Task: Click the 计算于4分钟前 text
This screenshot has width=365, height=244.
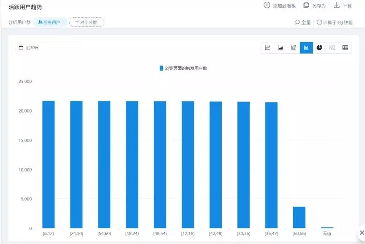Action: point(338,22)
